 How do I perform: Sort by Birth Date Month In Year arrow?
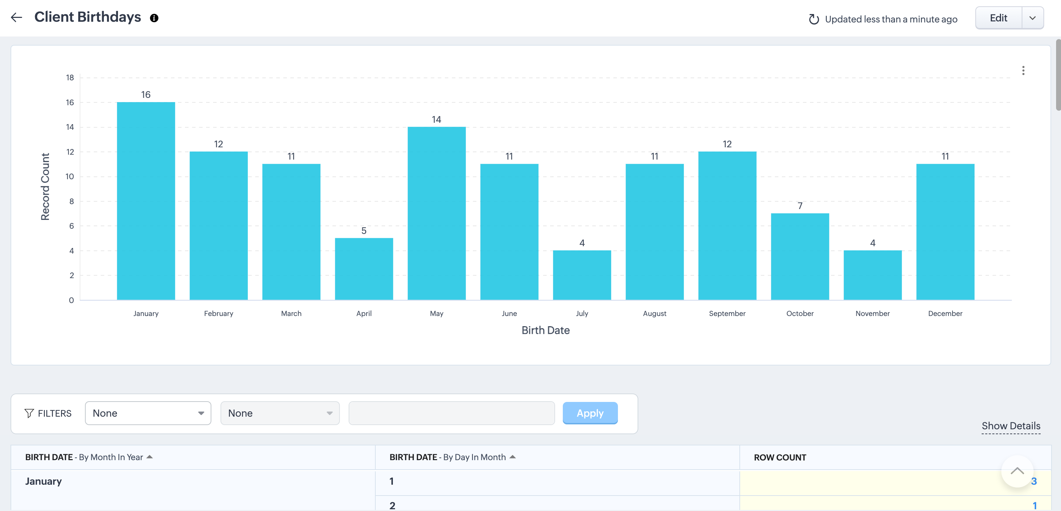150,457
